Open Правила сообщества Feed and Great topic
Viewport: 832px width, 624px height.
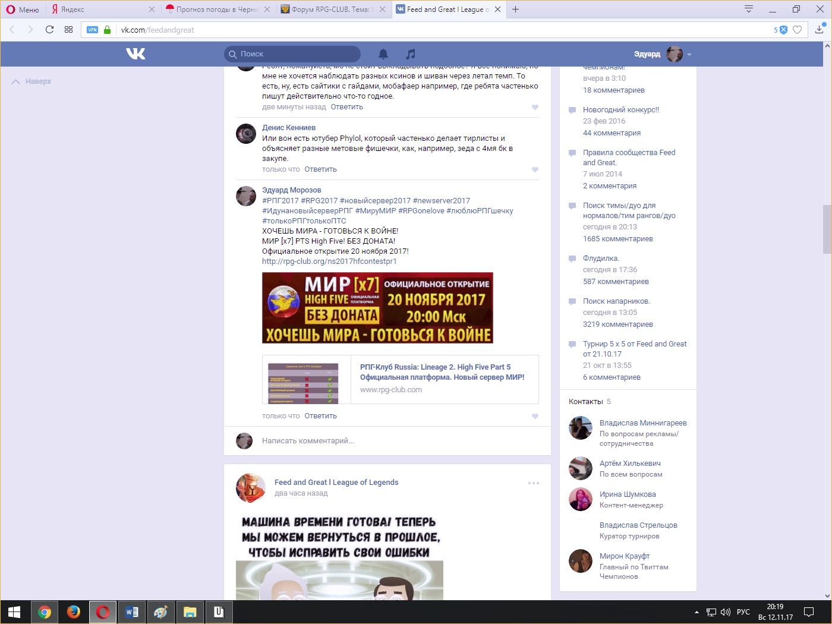[629, 157]
